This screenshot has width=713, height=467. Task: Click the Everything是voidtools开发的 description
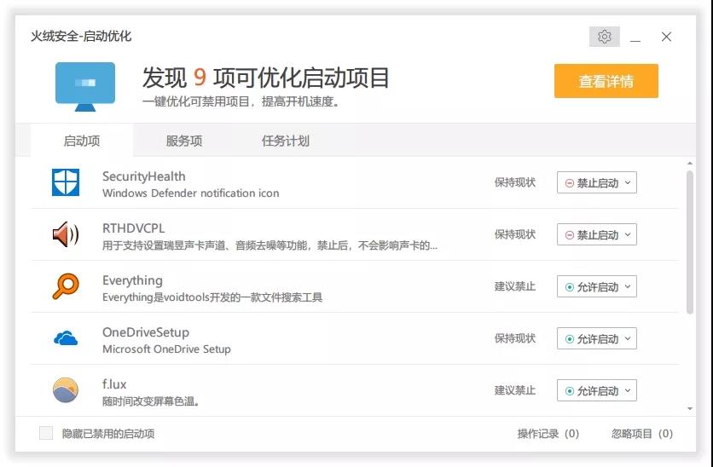tap(212, 297)
